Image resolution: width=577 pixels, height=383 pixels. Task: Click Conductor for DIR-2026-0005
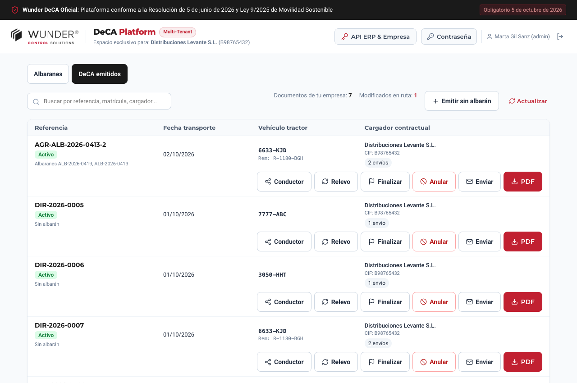click(284, 242)
